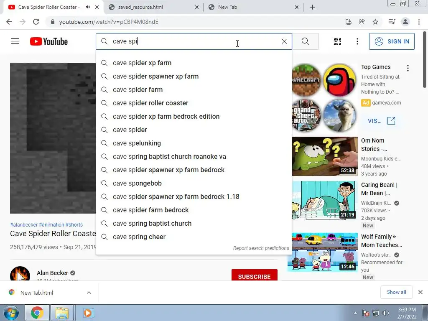Click the red SUBSCRIBE button
Image resolution: width=428 pixels, height=321 pixels.
point(255,275)
